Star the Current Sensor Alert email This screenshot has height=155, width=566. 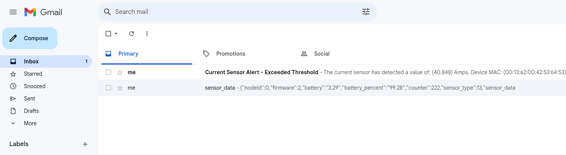(120, 72)
